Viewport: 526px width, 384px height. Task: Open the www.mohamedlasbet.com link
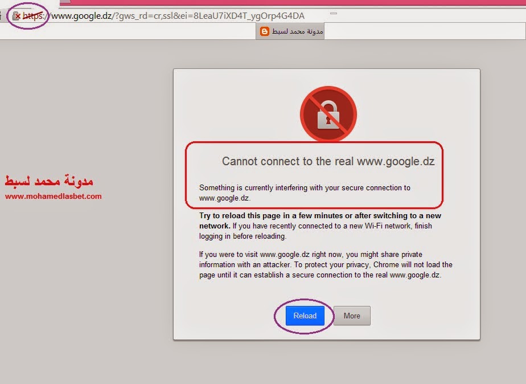(54, 197)
